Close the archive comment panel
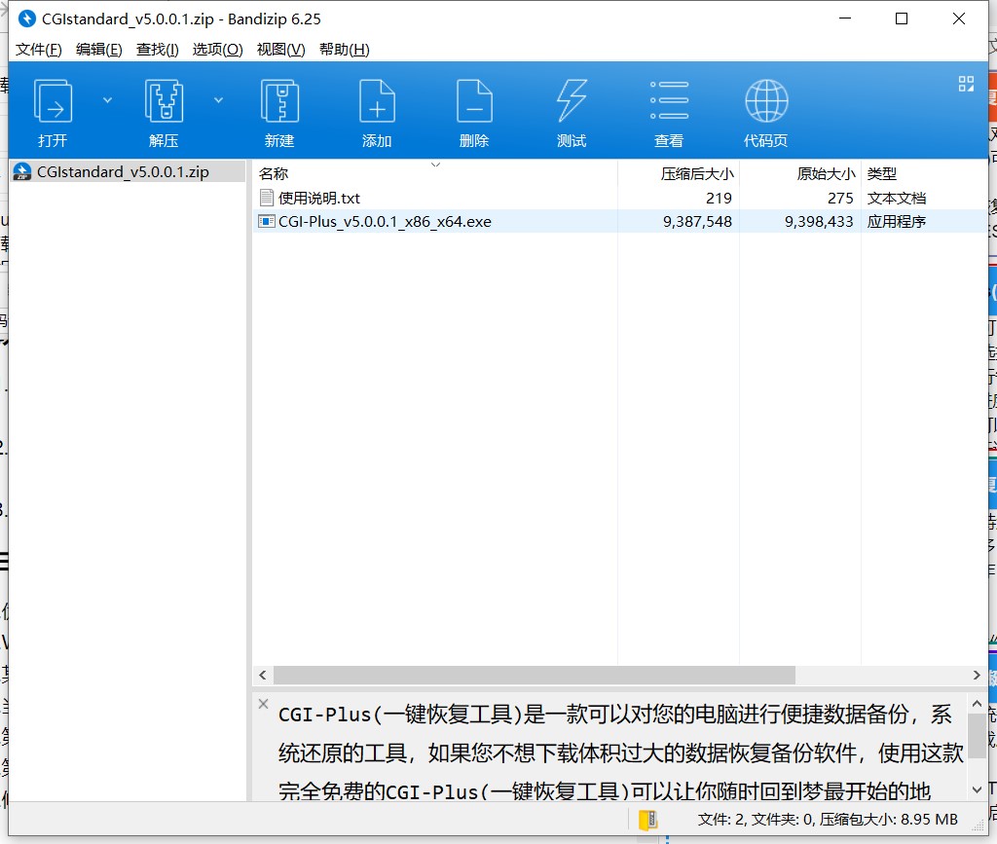Image resolution: width=997 pixels, height=844 pixels. click(263, 704)
